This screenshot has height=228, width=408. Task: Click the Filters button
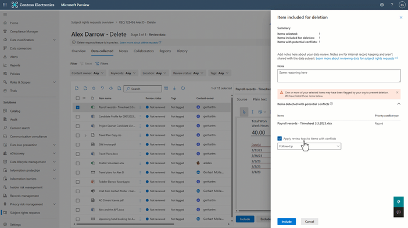coord(102,64)
